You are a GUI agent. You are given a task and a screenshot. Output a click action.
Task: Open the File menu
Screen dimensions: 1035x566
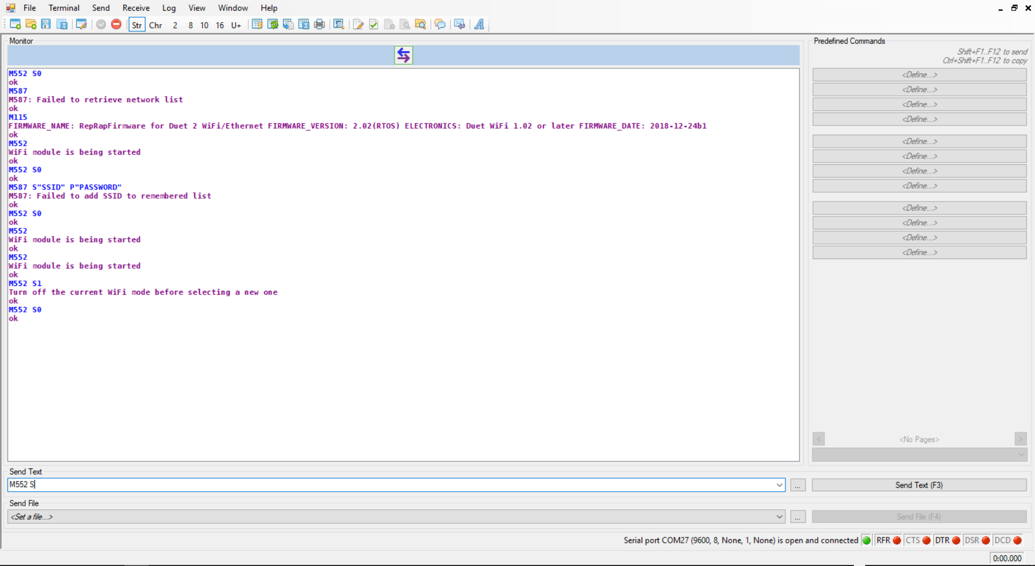tap(30, 8)
